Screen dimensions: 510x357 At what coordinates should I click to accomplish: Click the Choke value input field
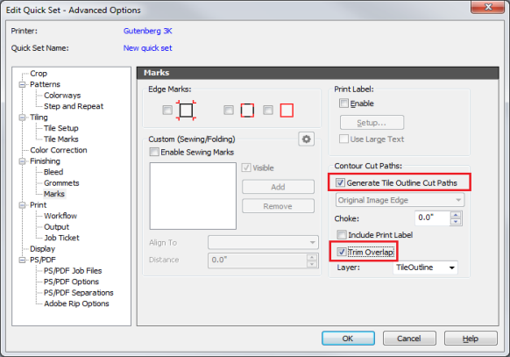[x=433, y=218]
